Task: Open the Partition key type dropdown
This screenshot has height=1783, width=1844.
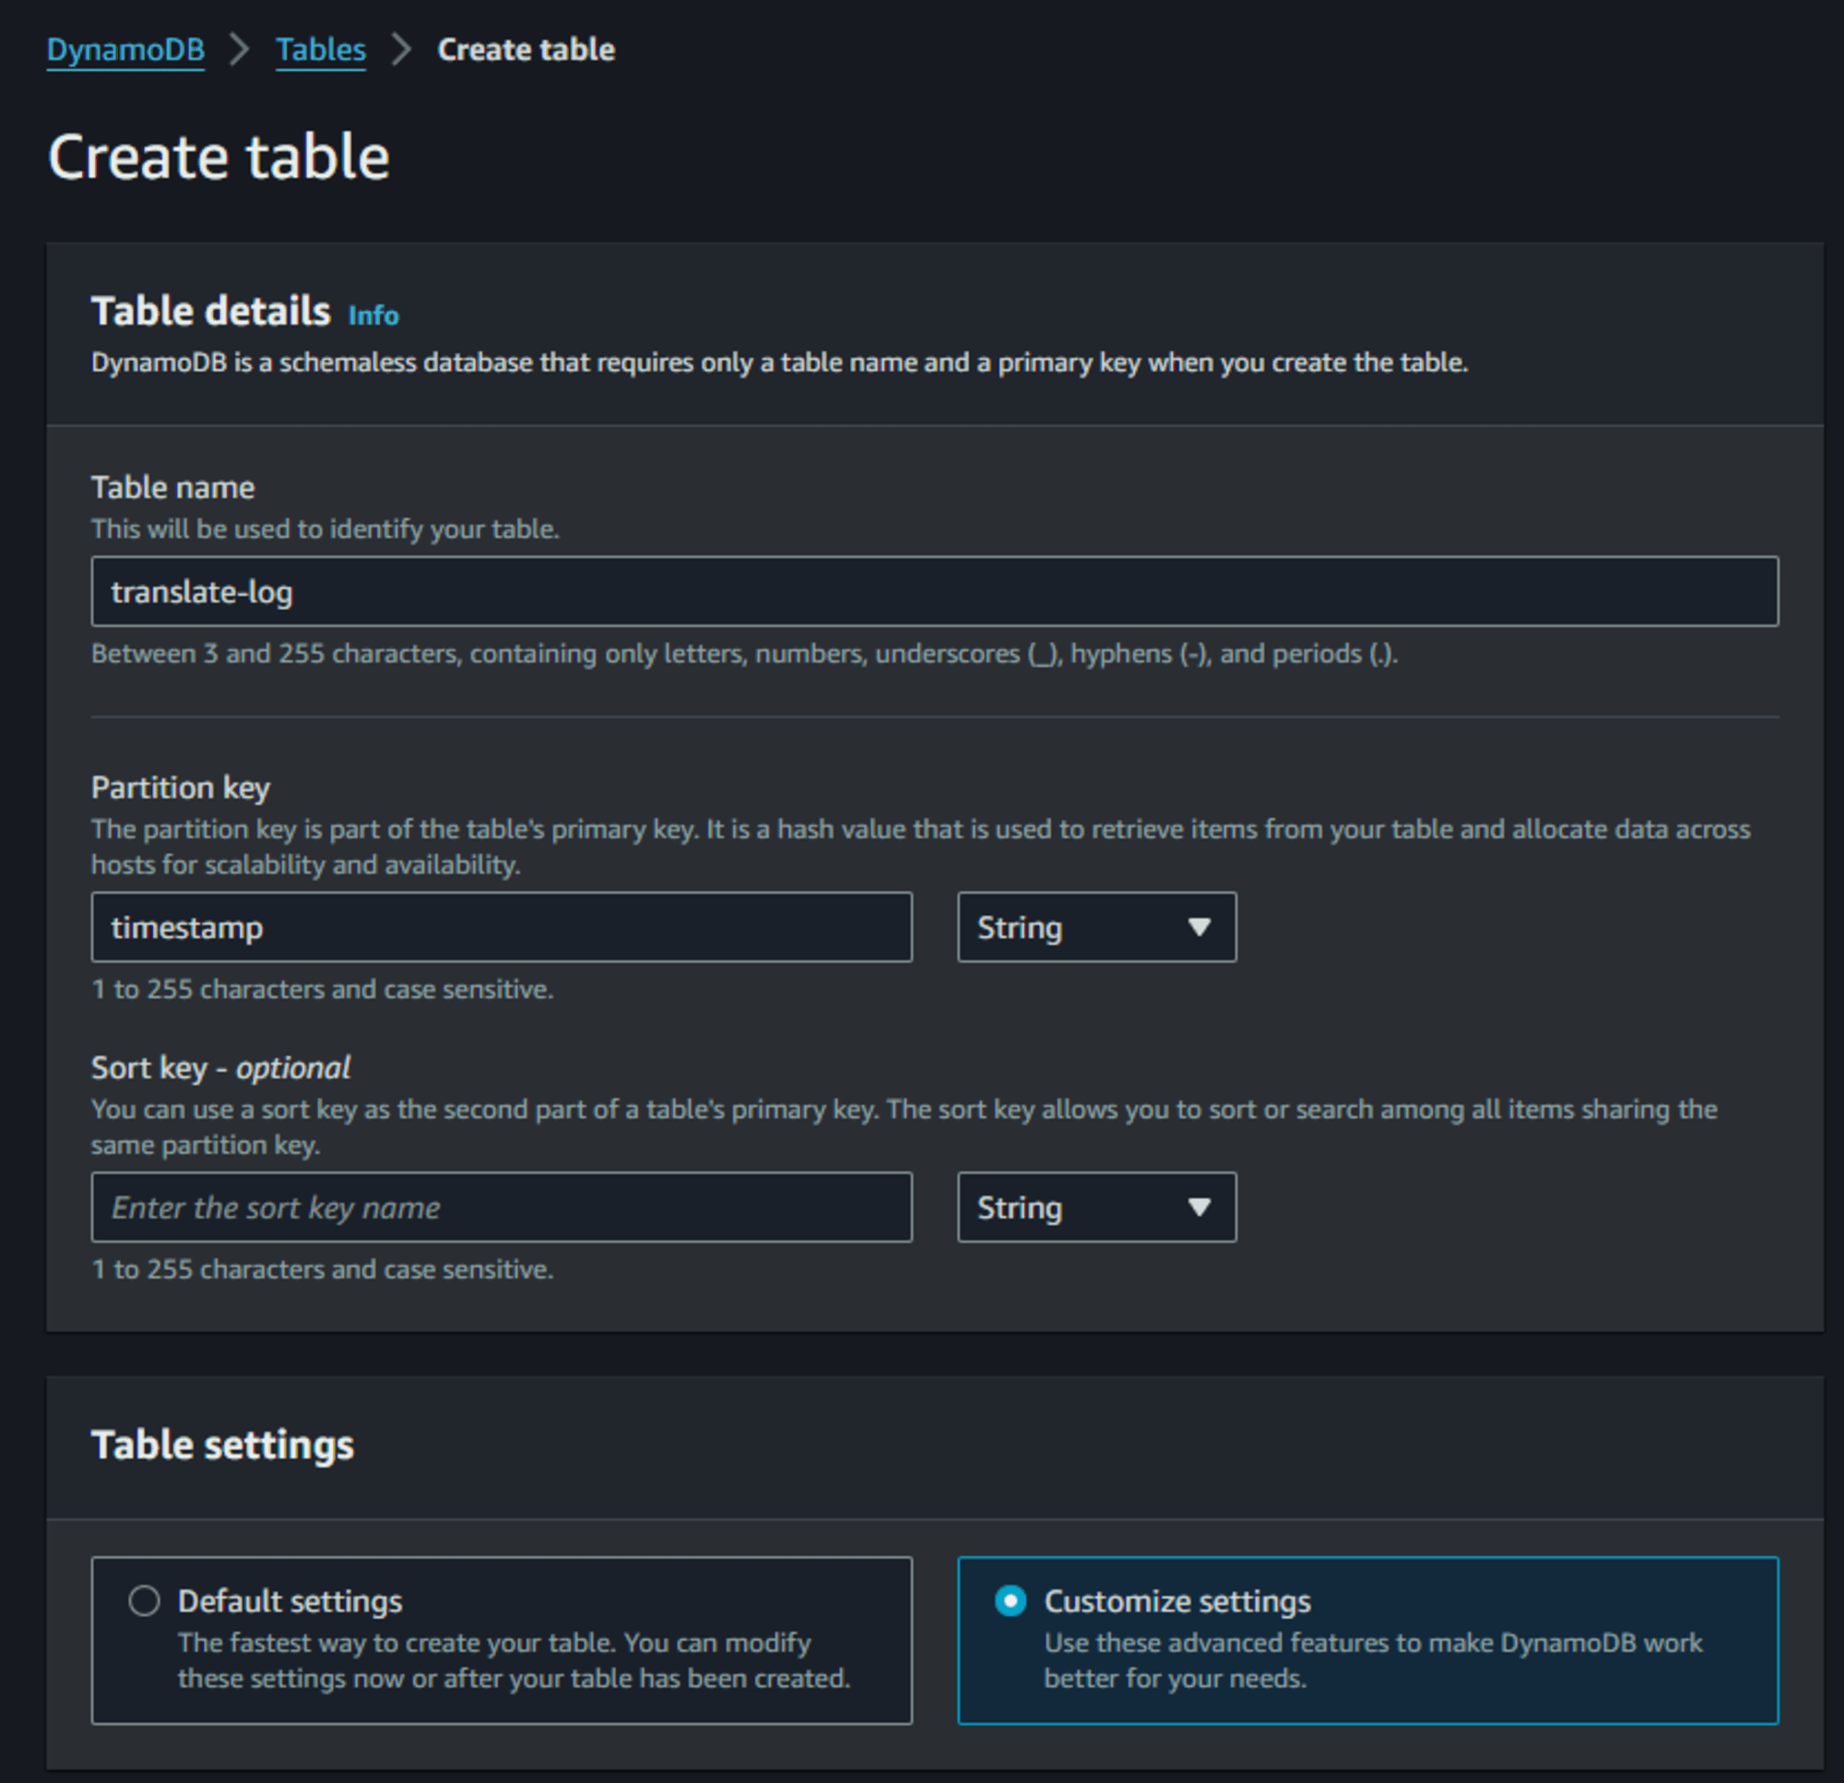Action: (x=1097, y=927)
